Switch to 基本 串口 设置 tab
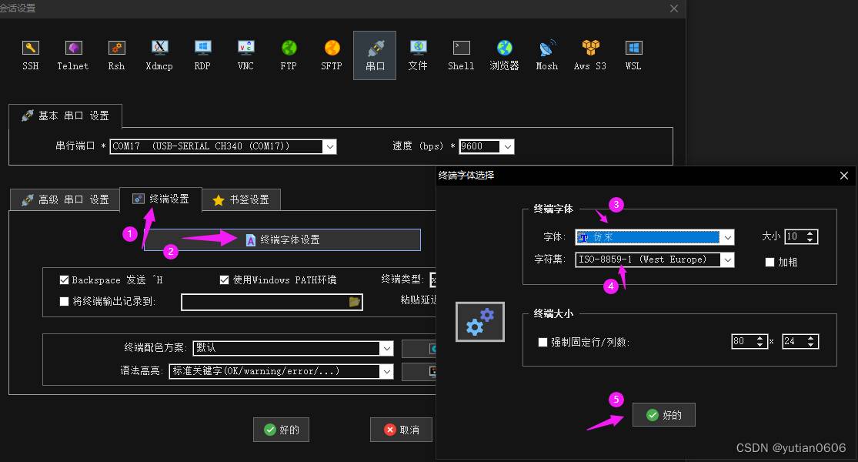 click(65, 115)
